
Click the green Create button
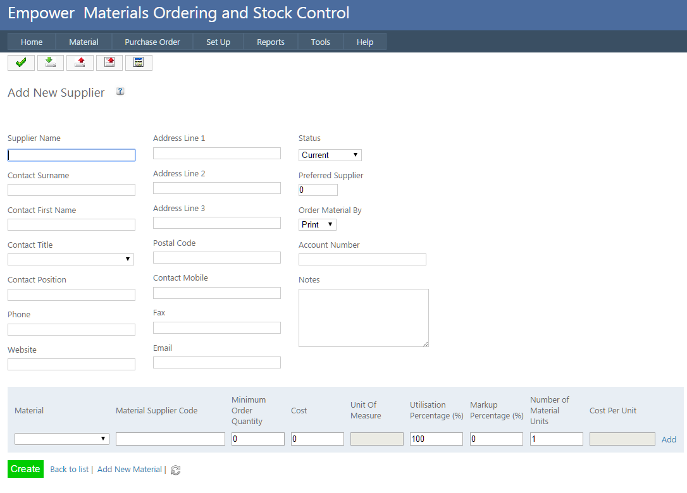pyautogui.click(x=25, y=469)
